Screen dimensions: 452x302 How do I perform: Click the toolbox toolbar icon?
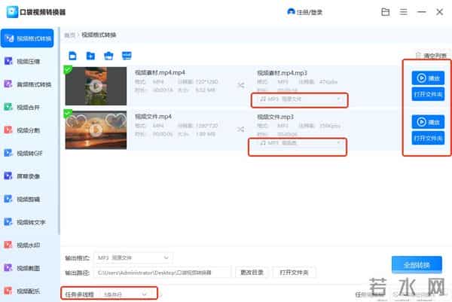(x=108, y=56)
